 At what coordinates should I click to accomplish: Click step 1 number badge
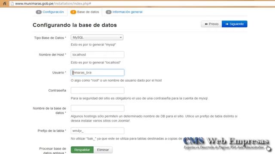39,12
